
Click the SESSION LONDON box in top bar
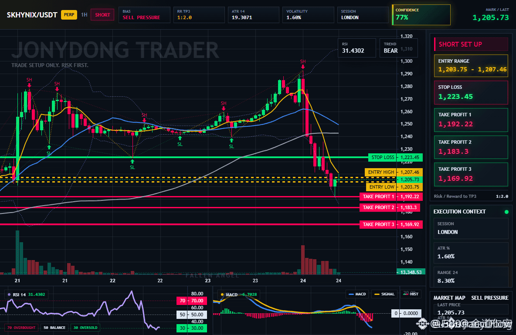(363, 15)
